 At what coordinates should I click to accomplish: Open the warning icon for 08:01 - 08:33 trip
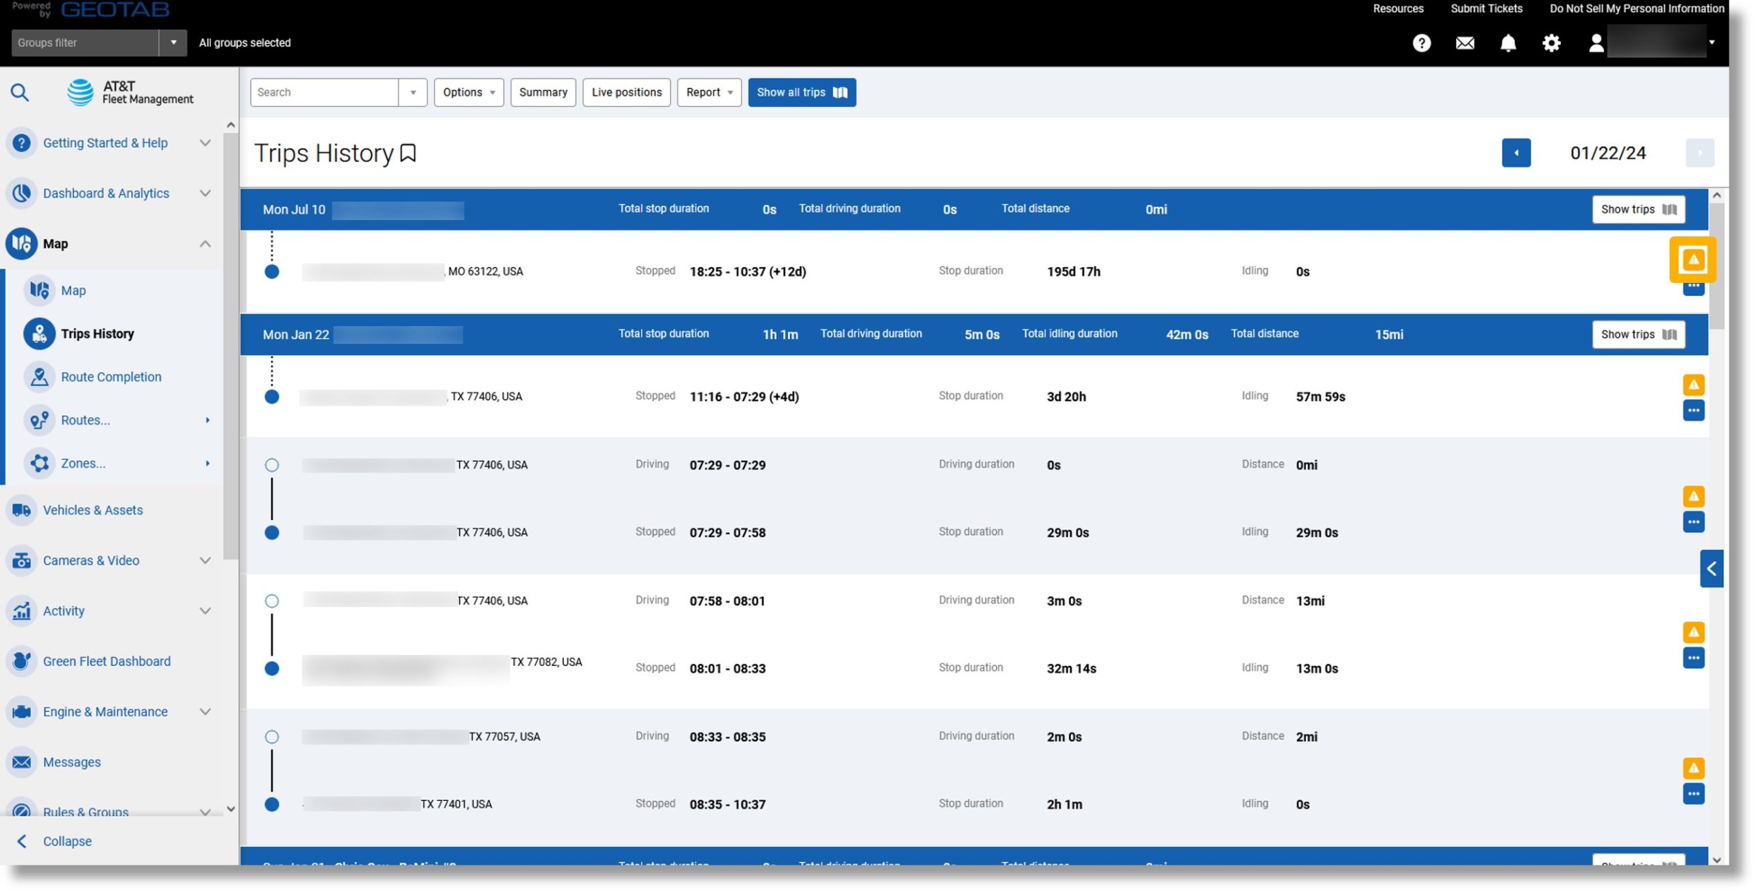tap(1693, 632)
